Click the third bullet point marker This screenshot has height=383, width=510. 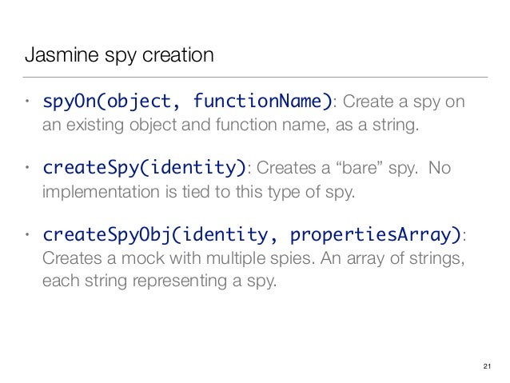(x=28, y=234)
